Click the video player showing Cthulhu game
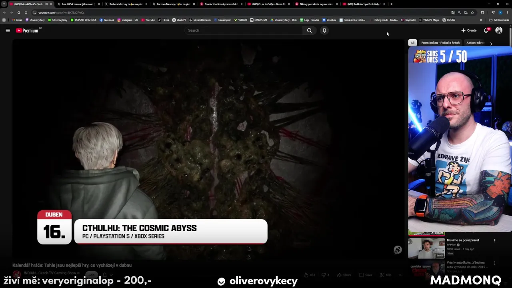The width and height of the screenshot is (512, 288). (208, 150)
